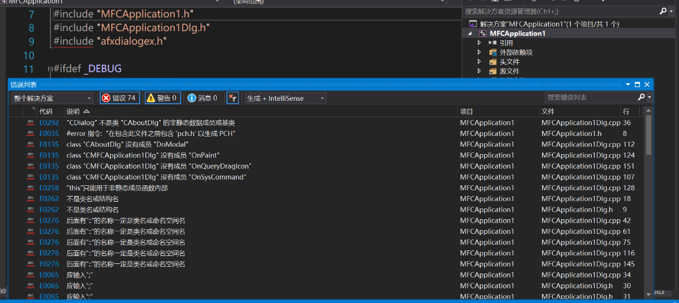Open error code link E0292
The height and width of the screenshot is (303, 679).
pos(49,122)
